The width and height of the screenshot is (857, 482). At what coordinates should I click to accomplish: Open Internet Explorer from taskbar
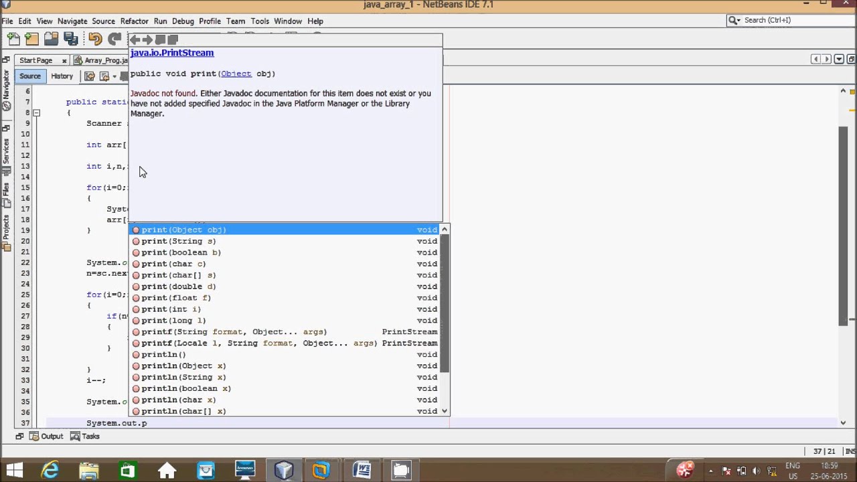(50, 470)
